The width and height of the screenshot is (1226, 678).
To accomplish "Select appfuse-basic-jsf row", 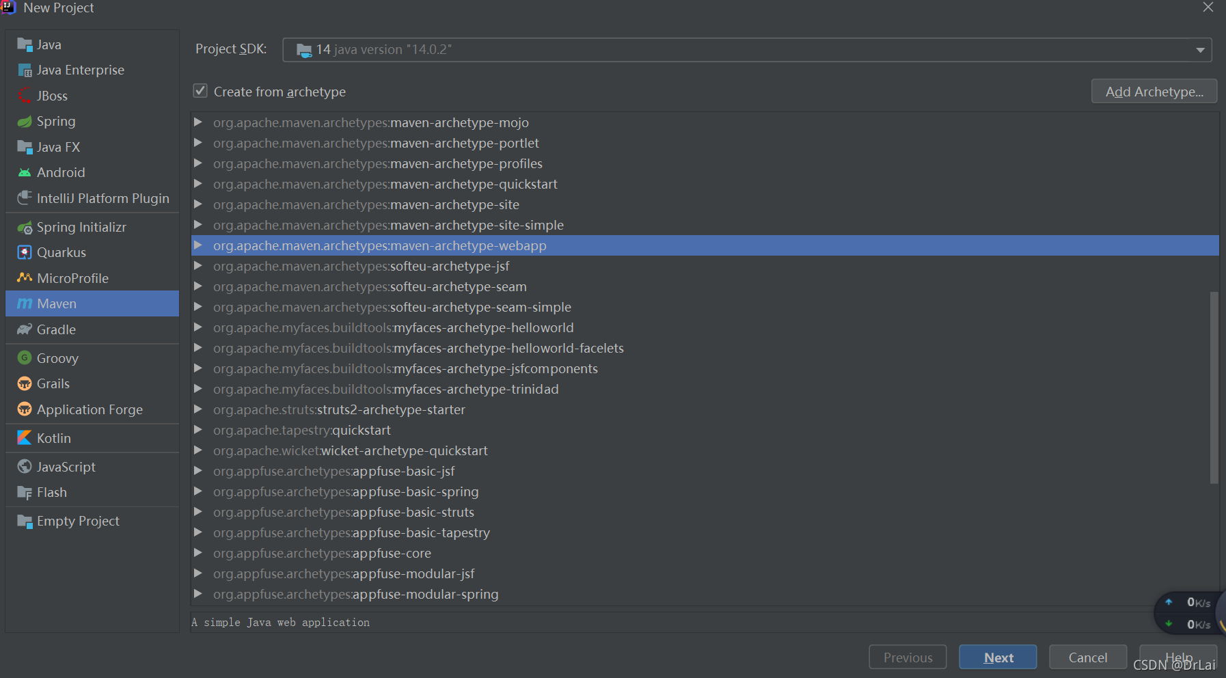I will [705, 471].
